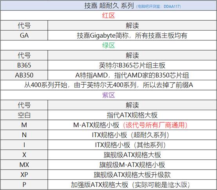Click the note row starting '从400系列开始'

tap(108, 85)
